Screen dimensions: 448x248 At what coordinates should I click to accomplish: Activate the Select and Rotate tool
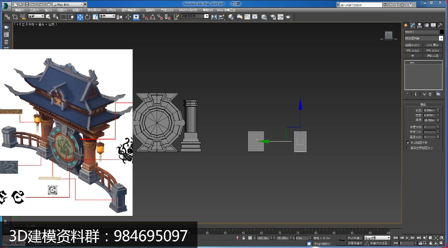pyautogui.click(x=88, y=17)
